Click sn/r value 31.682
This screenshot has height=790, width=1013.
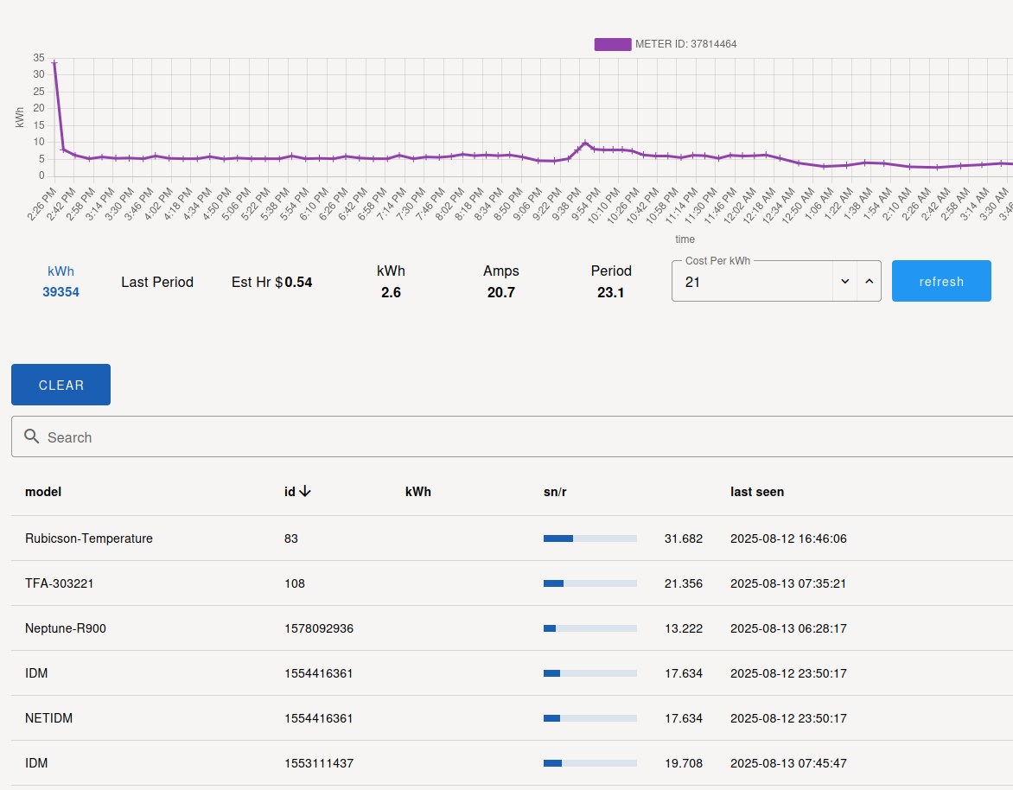point(683,538)
